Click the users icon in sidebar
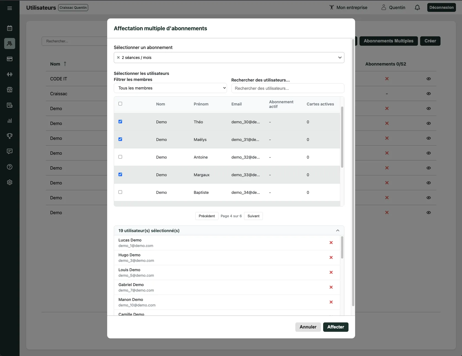 click(10, 44)
